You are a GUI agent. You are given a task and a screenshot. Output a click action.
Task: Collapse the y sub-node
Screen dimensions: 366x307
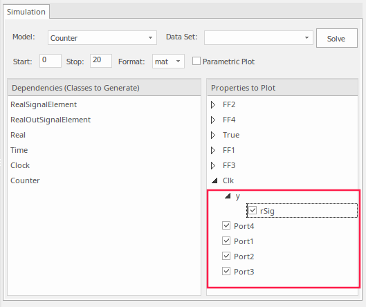228,196
